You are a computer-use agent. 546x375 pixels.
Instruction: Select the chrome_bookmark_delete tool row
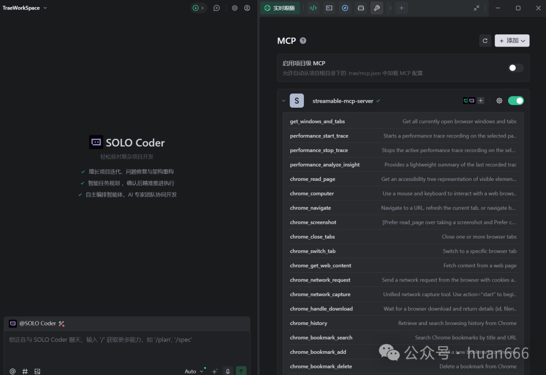(403, 366)
